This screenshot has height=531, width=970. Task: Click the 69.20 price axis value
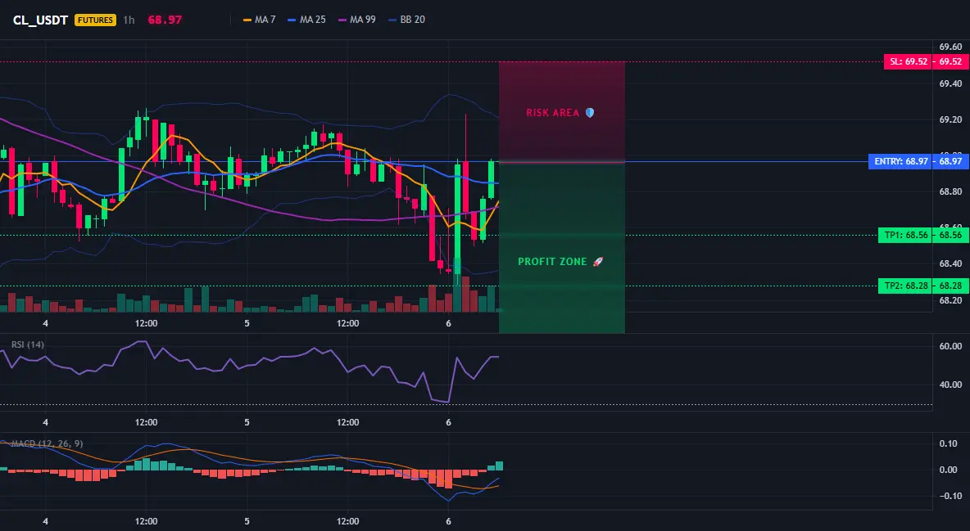pos(950,119)
